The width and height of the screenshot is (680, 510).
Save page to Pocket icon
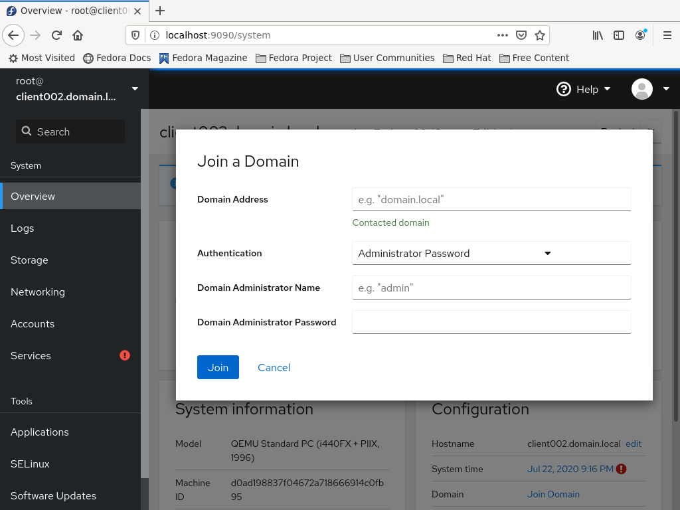click(521, 35)
